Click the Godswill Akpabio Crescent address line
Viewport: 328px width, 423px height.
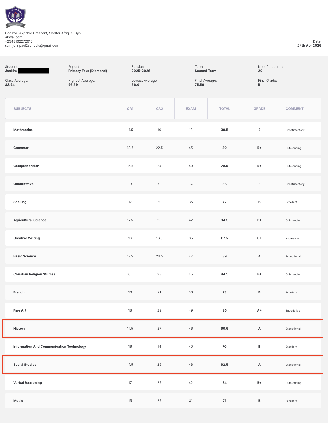click(x=43, y=33)
